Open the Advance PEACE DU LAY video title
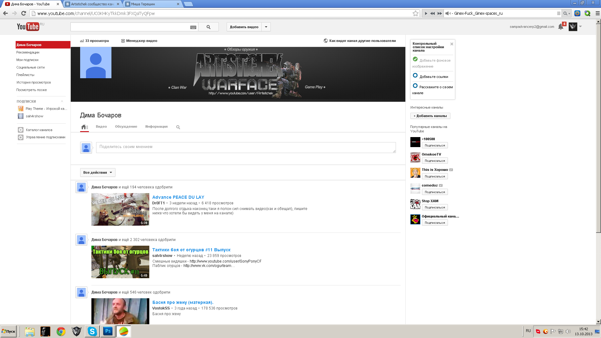This screenshot has height=338, width=601. [178, 197]
